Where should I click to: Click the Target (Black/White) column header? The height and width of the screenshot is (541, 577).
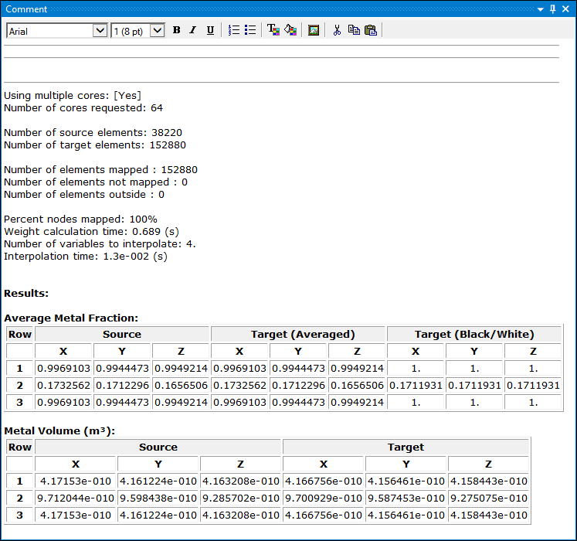pos(473,334)
